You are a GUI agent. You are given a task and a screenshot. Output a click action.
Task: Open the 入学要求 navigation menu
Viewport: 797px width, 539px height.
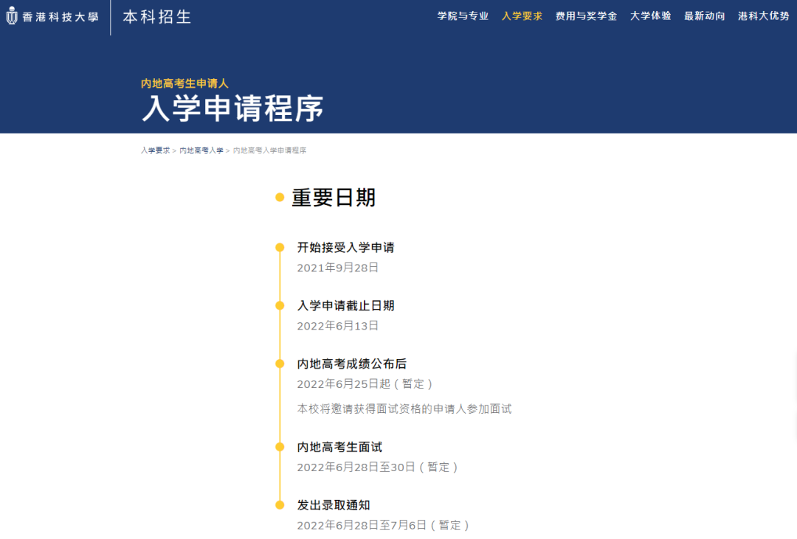point(521,15)
